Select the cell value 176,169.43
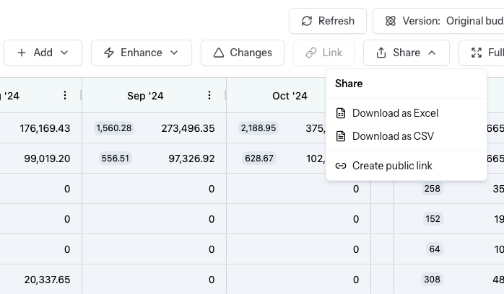Screen dimensions: 504x294 pyautogui.click(x=45, y=128)
